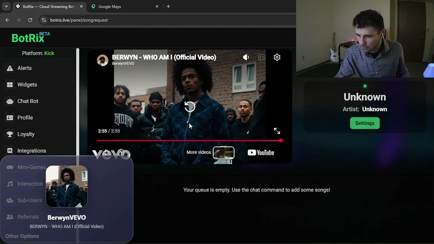Click the Profile menu label

[x=25, y=118]
